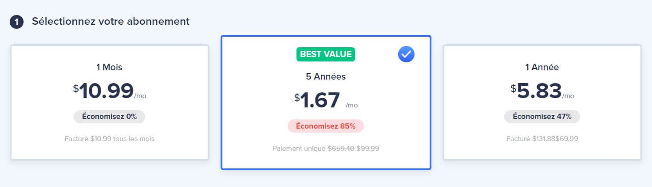Click the Facturé $10.99 tous les mois text

click(x=109, y=139)
